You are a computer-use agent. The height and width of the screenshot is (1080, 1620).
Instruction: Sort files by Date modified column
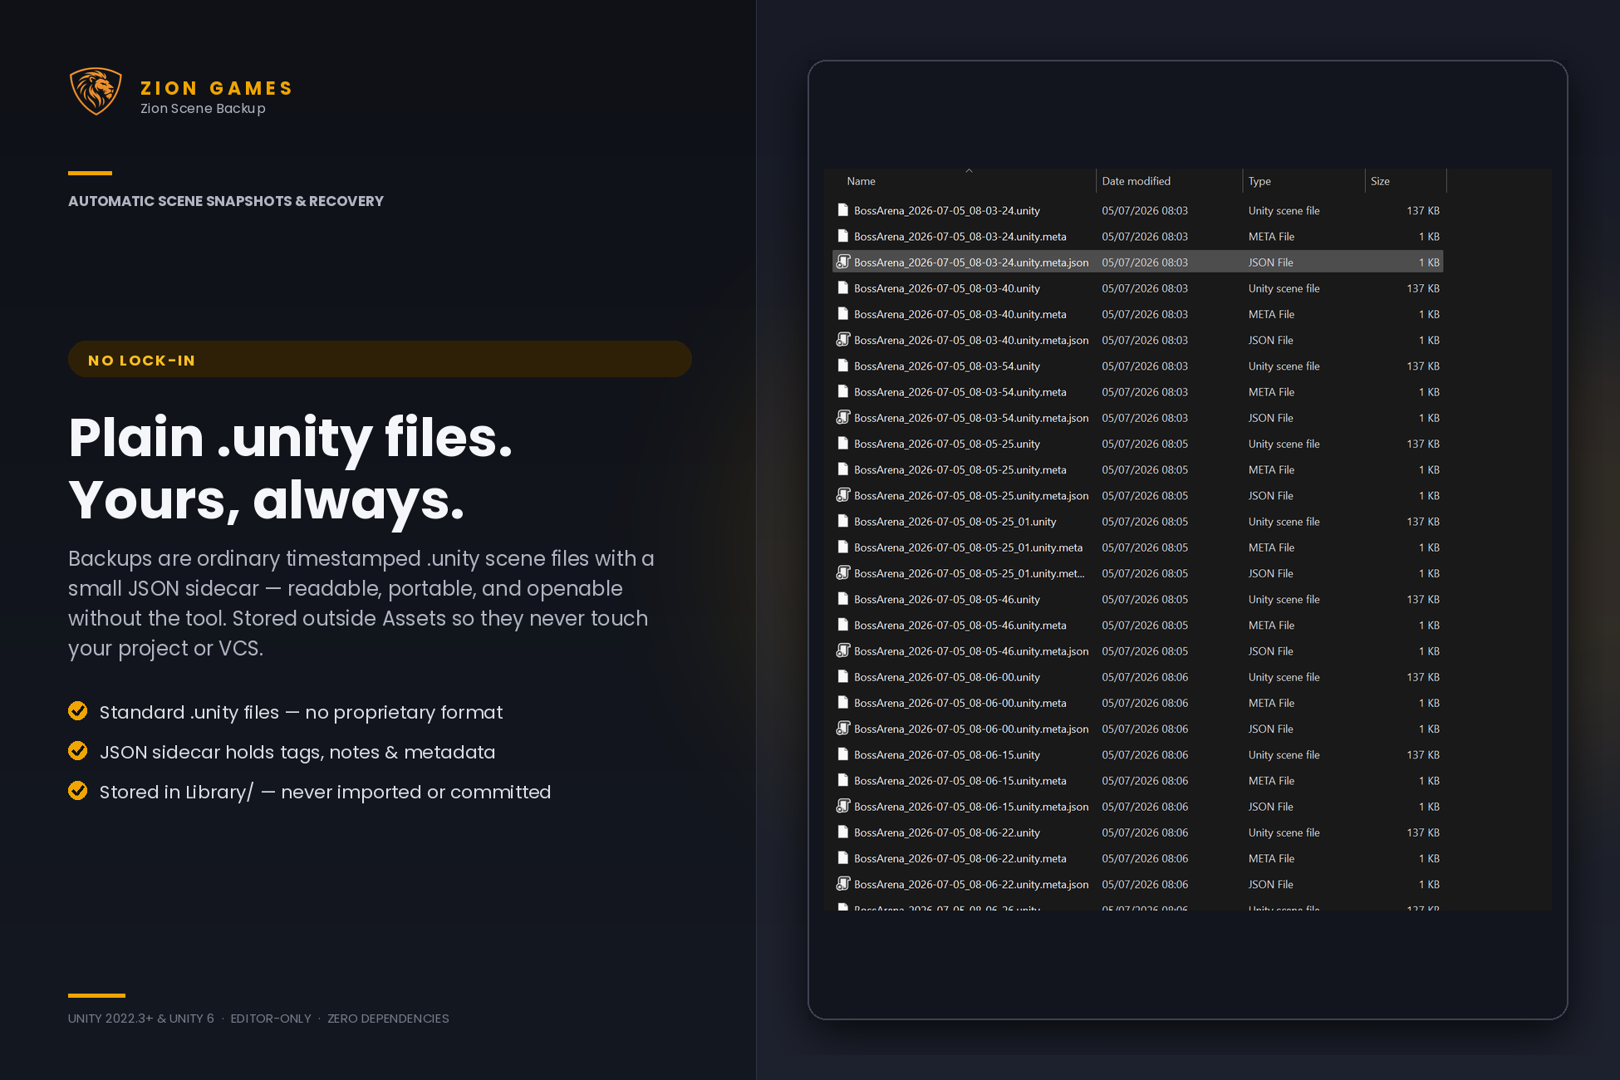point(1136,181)
